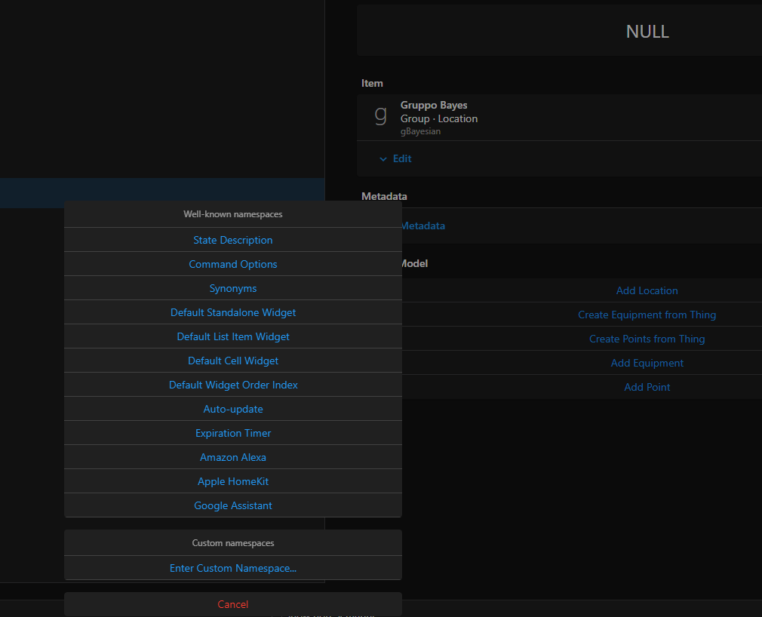Select Default Standalone Widget namespace
Screen dimensions: 762x617
(x=232, y=312)
